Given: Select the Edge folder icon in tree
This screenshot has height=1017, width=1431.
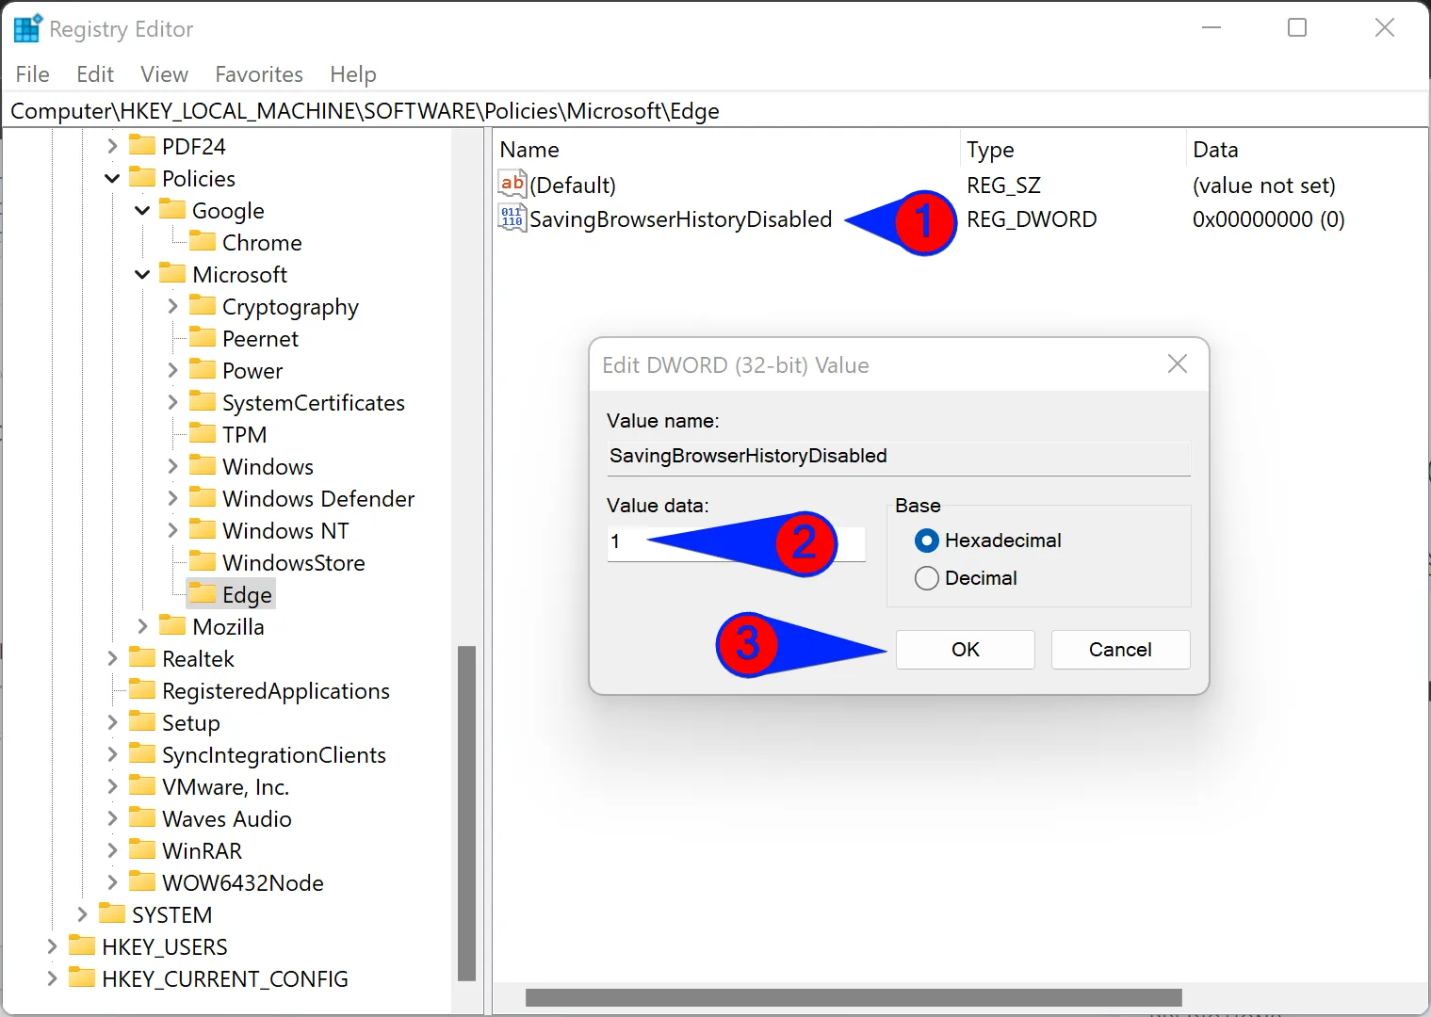Looking at the screenshot, I should (x=203, y=594).
